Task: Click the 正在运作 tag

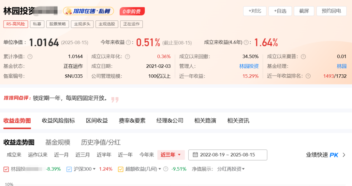Action: click(131, 24)
